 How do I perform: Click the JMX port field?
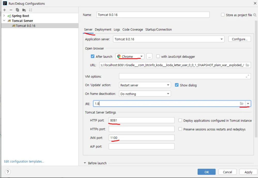pos(142,138)
